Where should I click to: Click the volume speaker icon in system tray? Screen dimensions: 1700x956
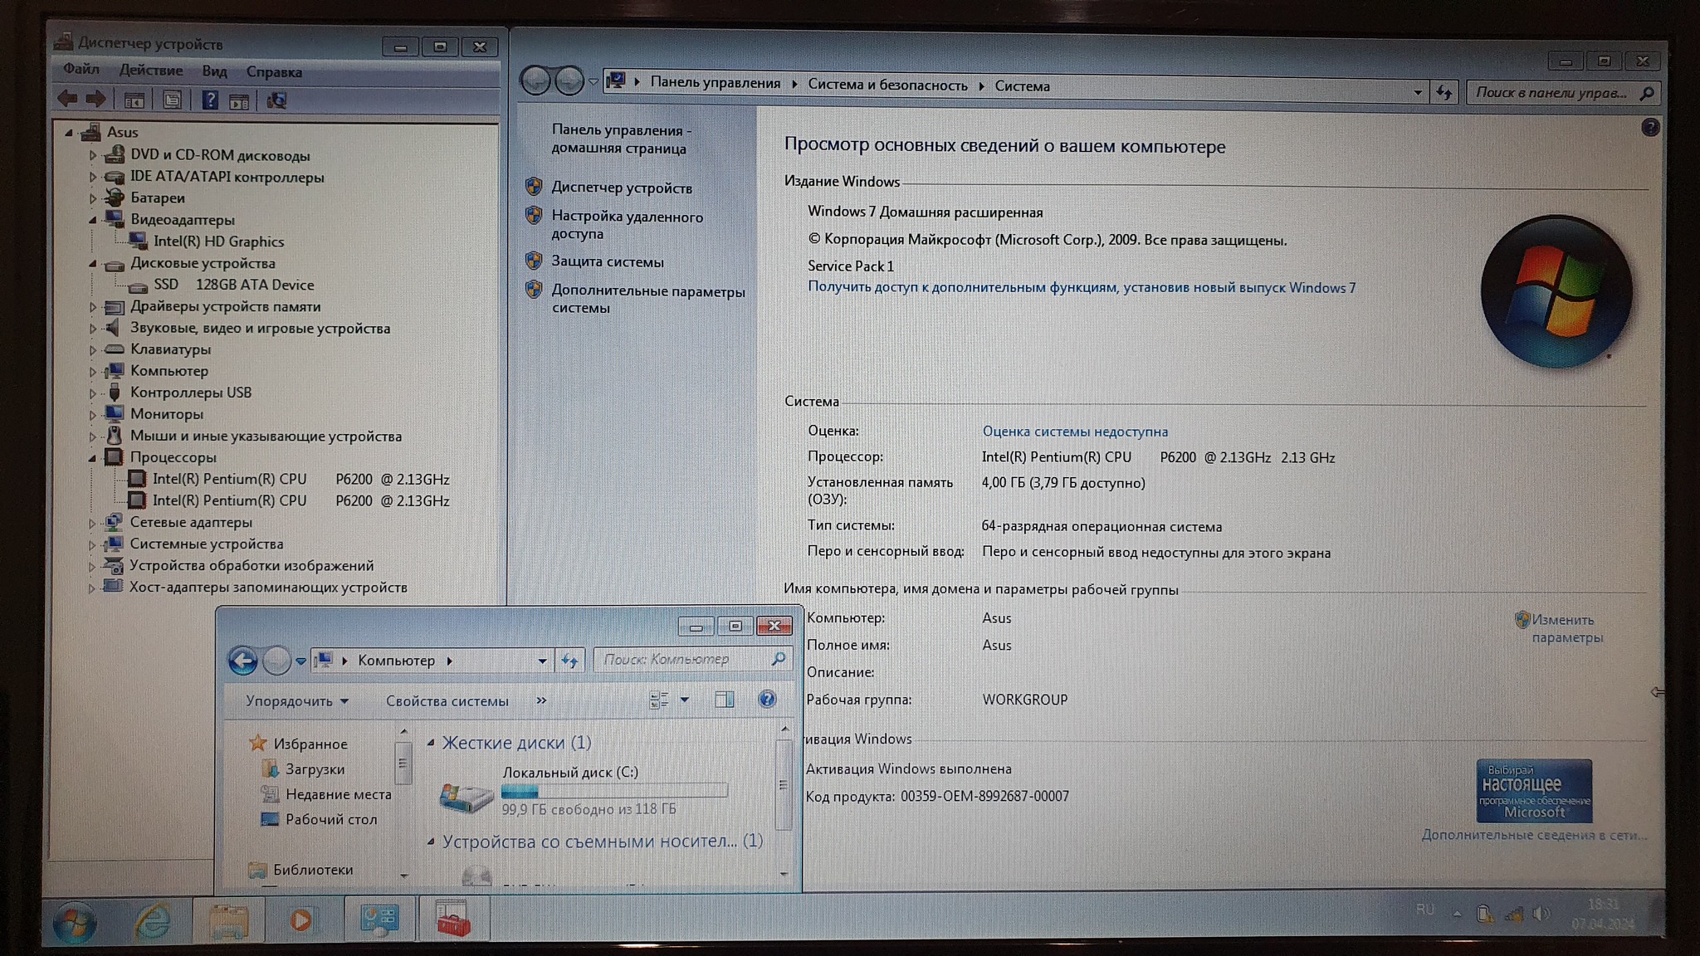point(1541,914)
